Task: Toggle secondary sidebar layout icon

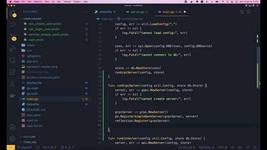Action: click(253, 5)
